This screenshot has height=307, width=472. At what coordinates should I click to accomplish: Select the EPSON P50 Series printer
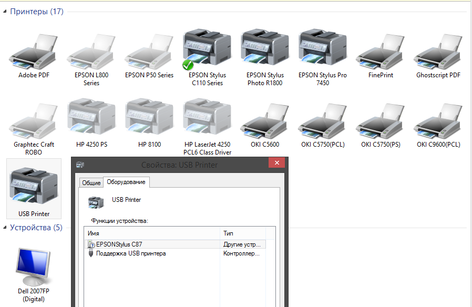pos(149,52)
